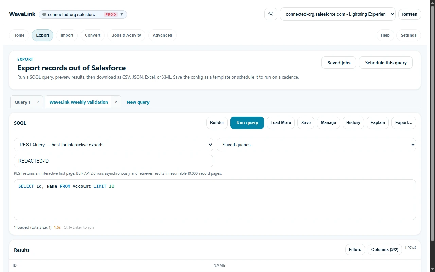
Task: Open the connected org PROD dropdown chip
Action: coord(83,14)
